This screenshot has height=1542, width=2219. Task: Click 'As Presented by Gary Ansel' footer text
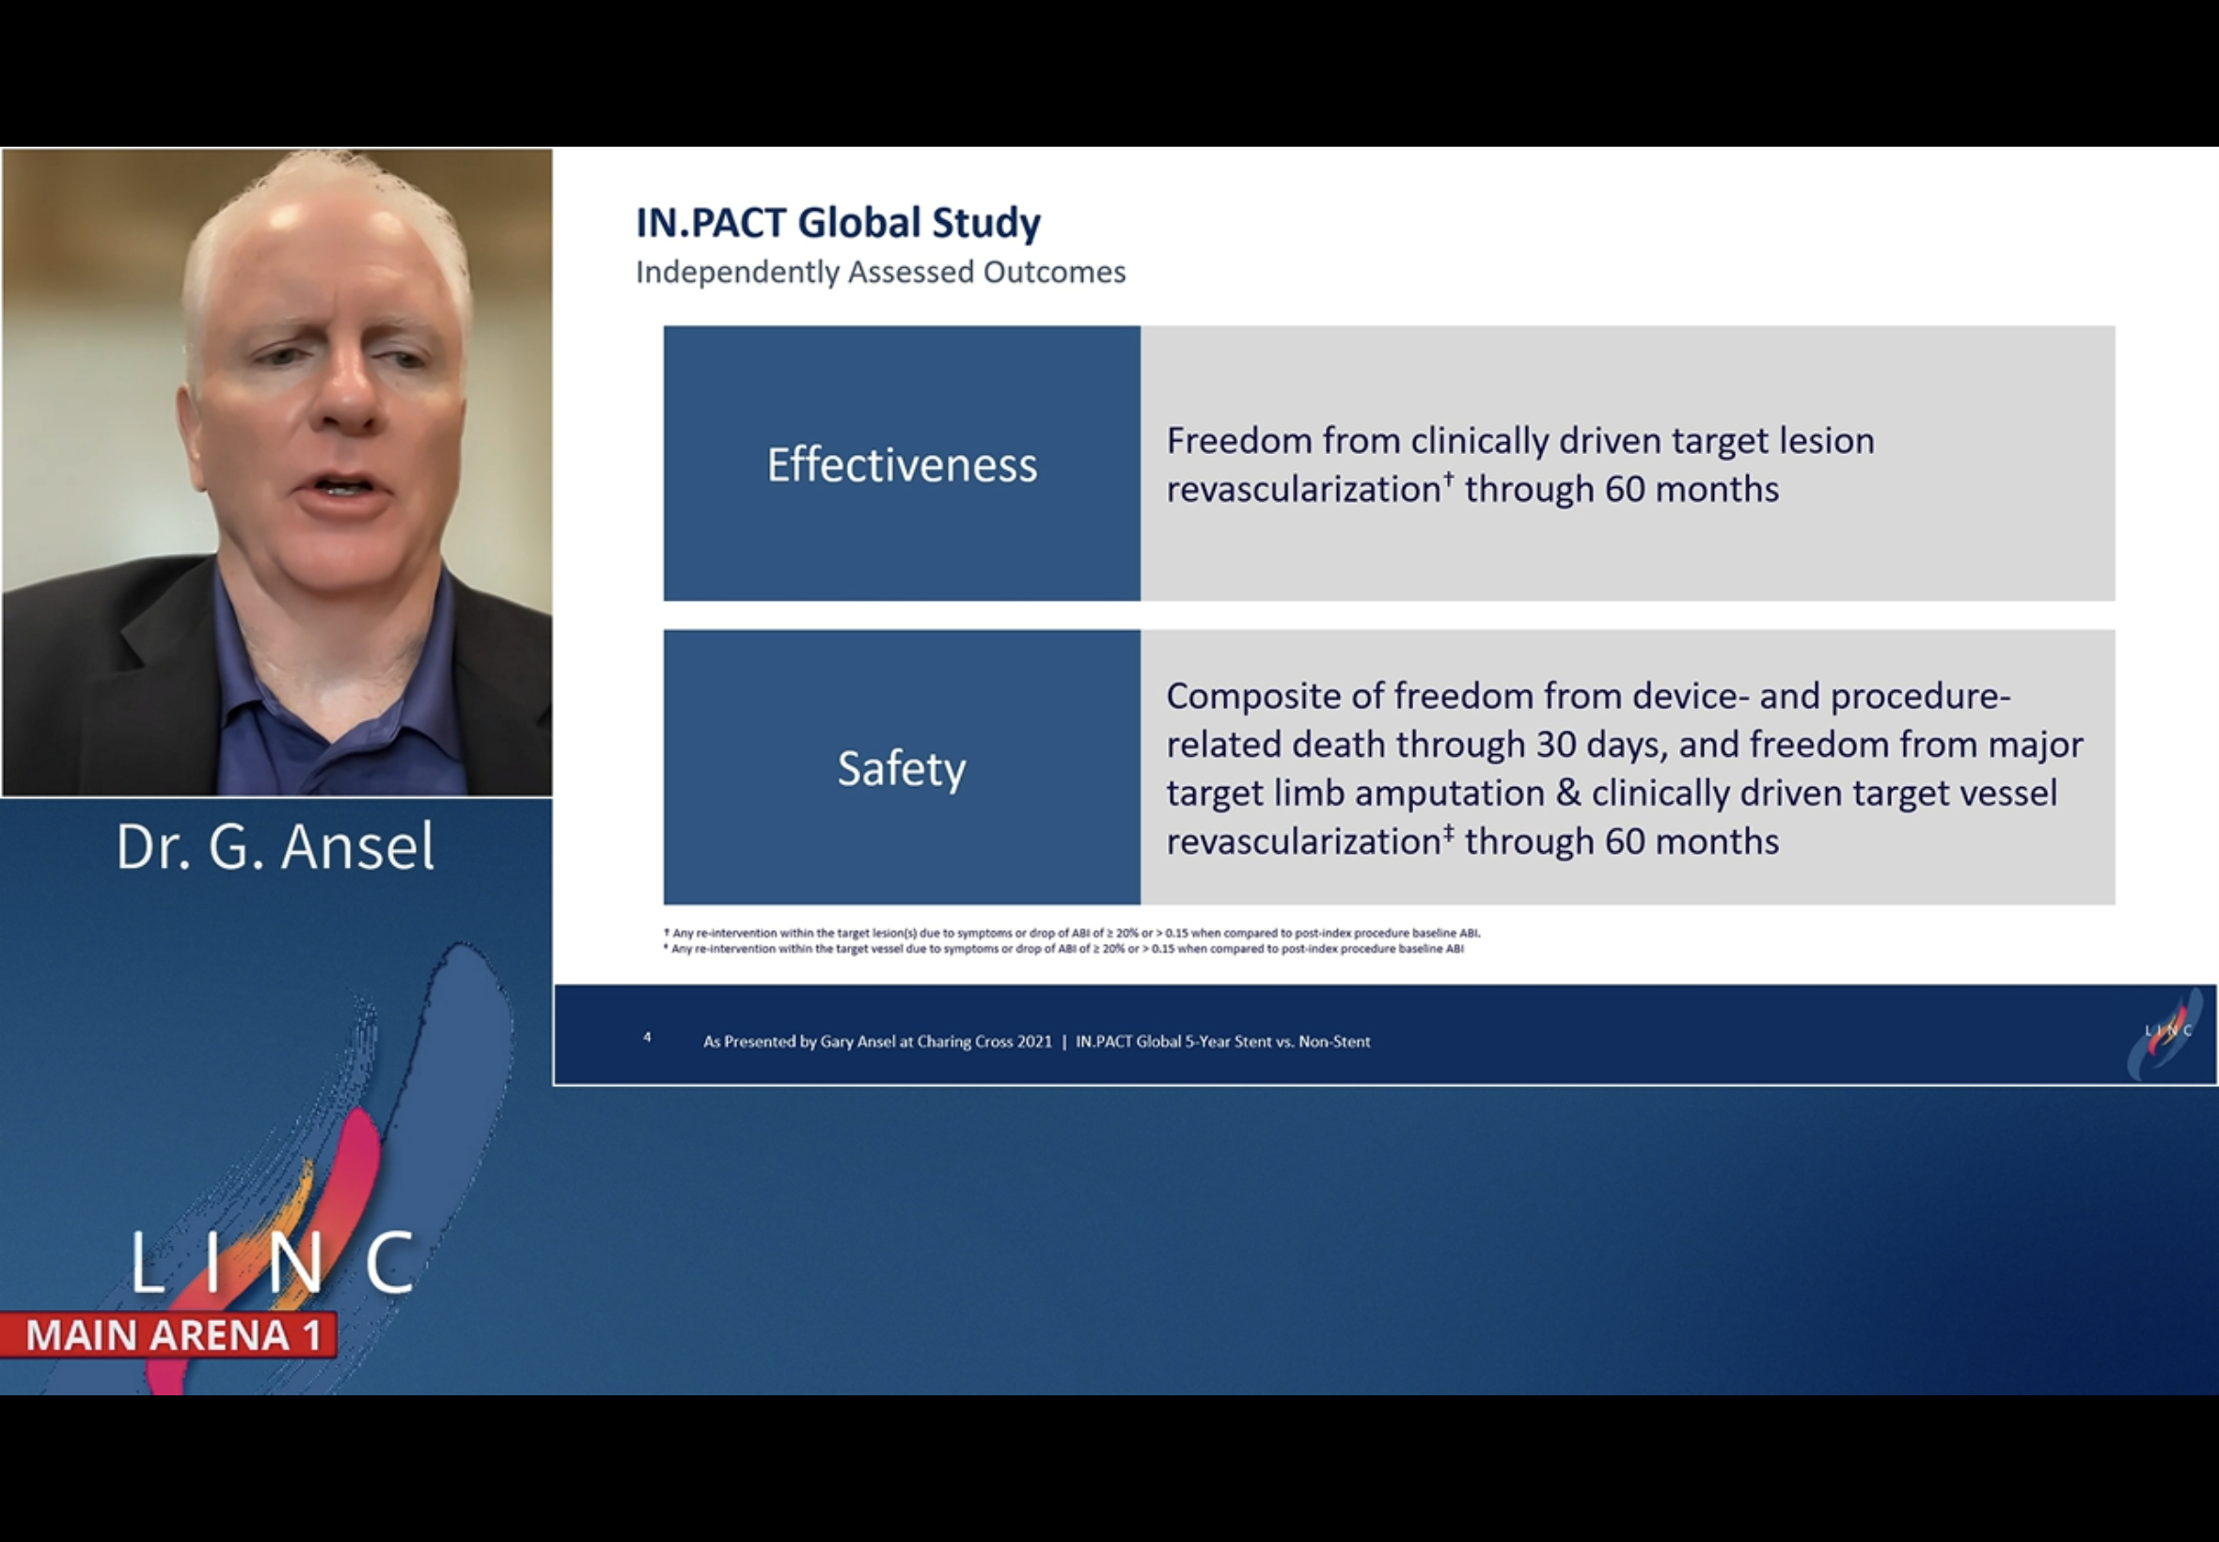[x=877, y=1042]
